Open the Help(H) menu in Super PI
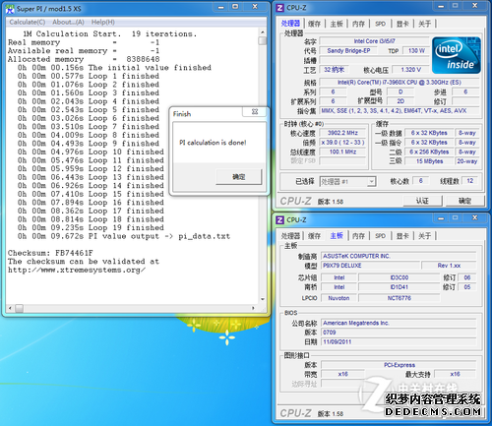Image resolution: width=492 pixels, height=426 pixels. (103, 22)
